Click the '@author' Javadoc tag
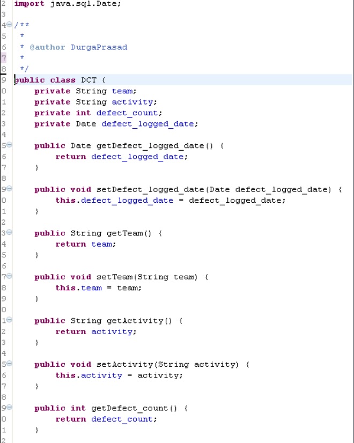This screenshot has height=443, width=354. [47, 47]
